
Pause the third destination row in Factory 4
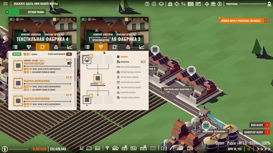tap(67, 95)
